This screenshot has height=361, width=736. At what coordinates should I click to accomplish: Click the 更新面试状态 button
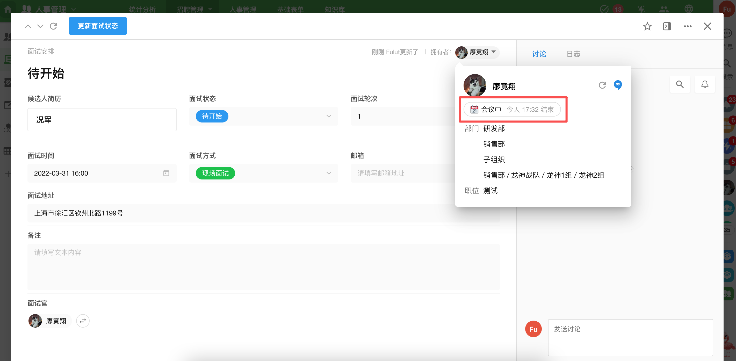tap(98, 26)
